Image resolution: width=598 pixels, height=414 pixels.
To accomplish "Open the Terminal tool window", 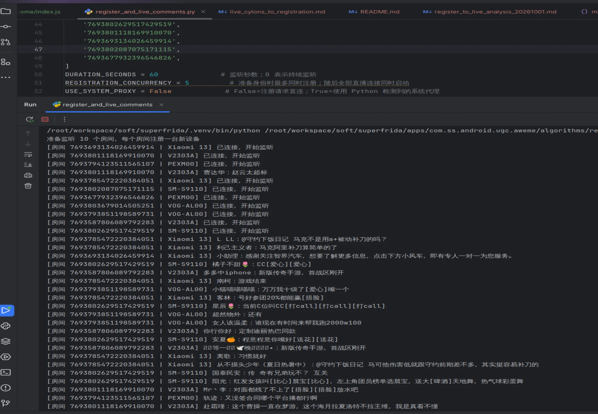I will 6,372.
